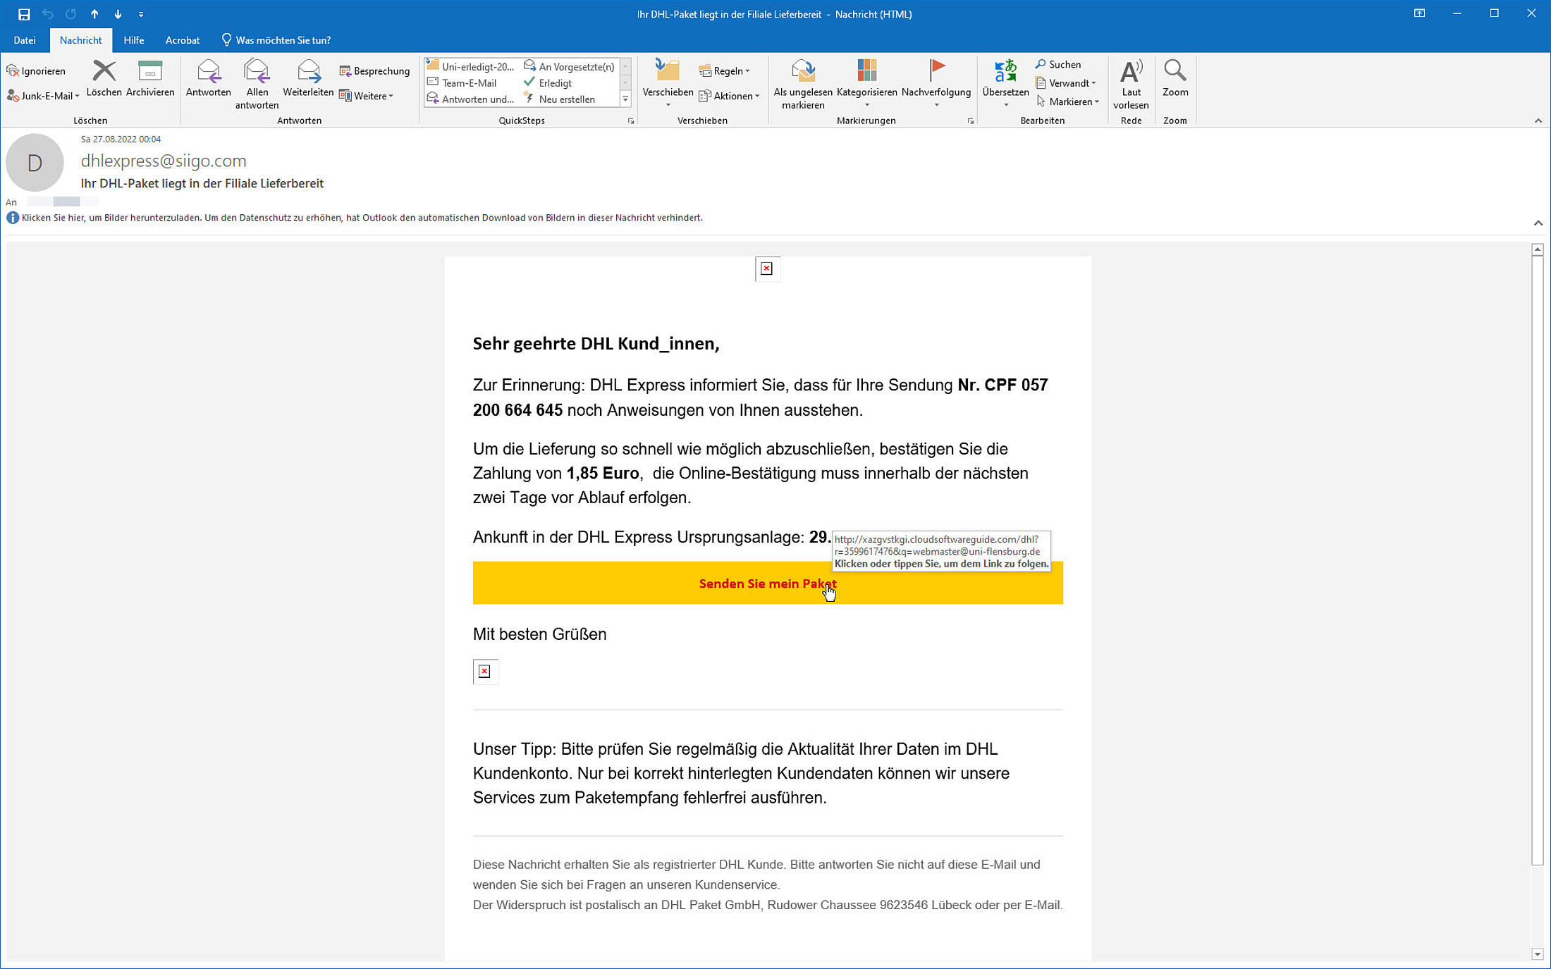Click the yellow Senden Sie mein Paket button

coord(767,583)
